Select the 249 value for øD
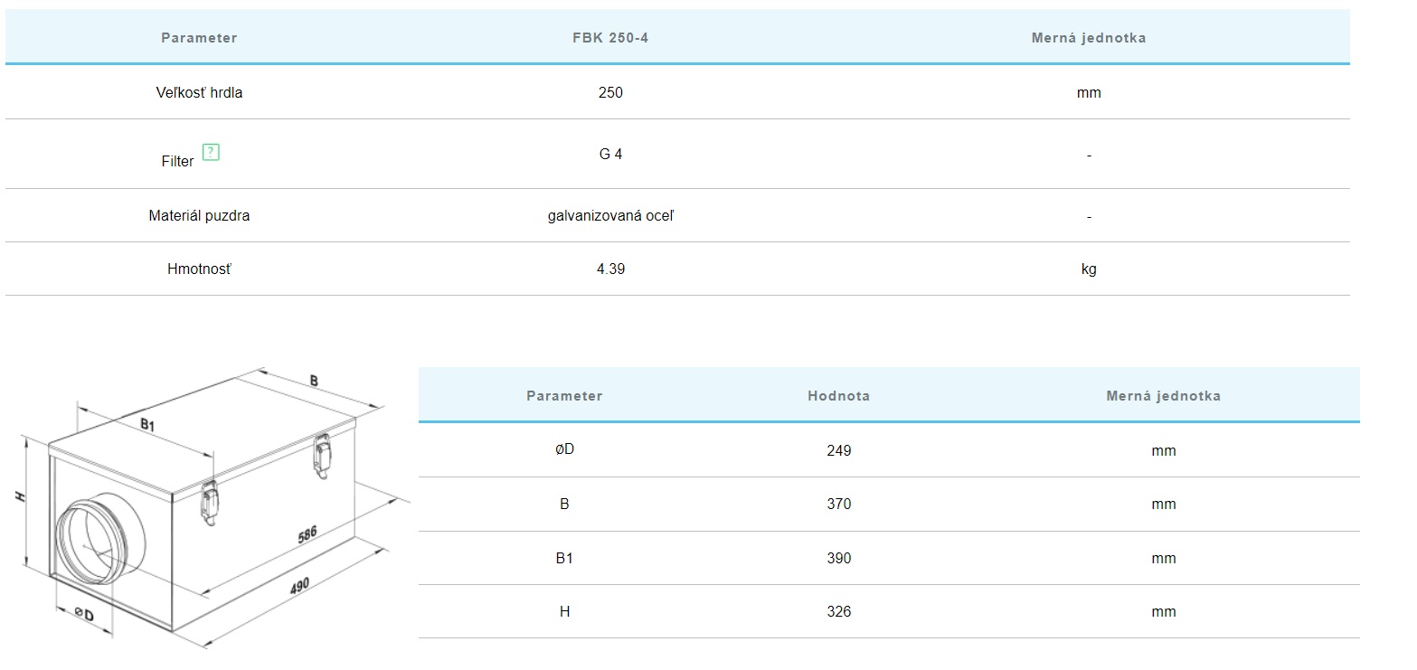The height and width of the screenshot is (670, 1417). tap(838, 450)
